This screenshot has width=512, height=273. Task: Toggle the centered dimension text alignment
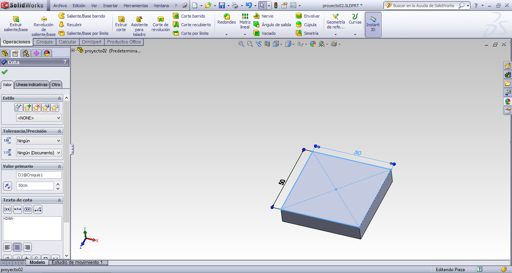pos(17,247)
